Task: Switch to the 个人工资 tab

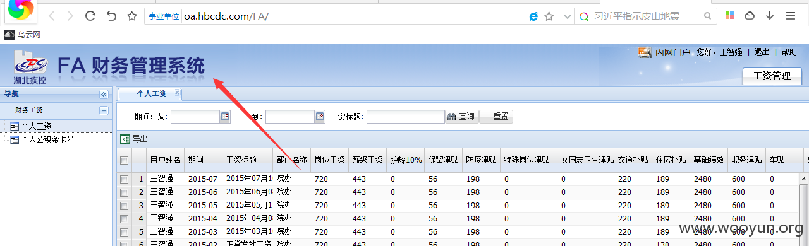Action: (x=152, y=93)
